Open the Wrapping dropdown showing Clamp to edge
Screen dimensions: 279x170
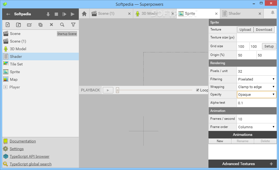[x=256, y=87]
